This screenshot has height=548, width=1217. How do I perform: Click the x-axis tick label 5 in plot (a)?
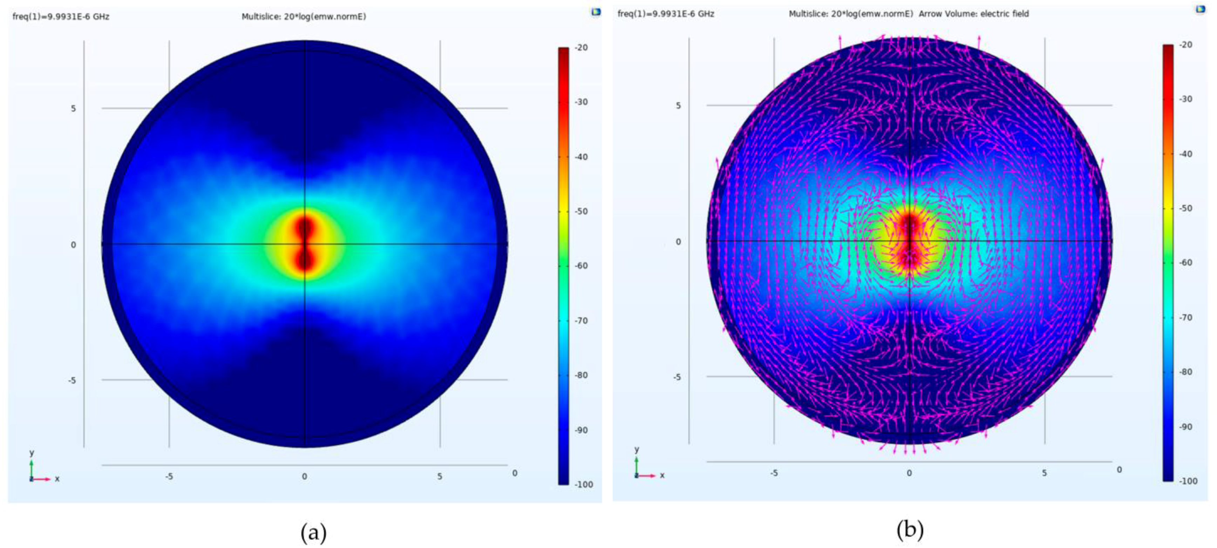click(x=439, y=476)
